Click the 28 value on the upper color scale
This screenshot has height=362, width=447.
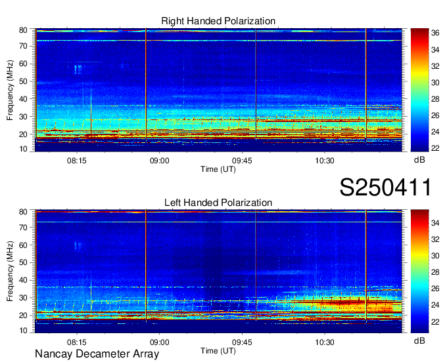435,99
